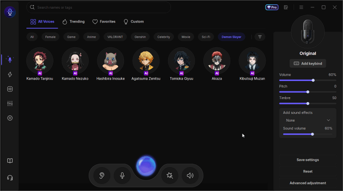Switch to the Trending tab

pyautogui.click(x=73, y=21)
